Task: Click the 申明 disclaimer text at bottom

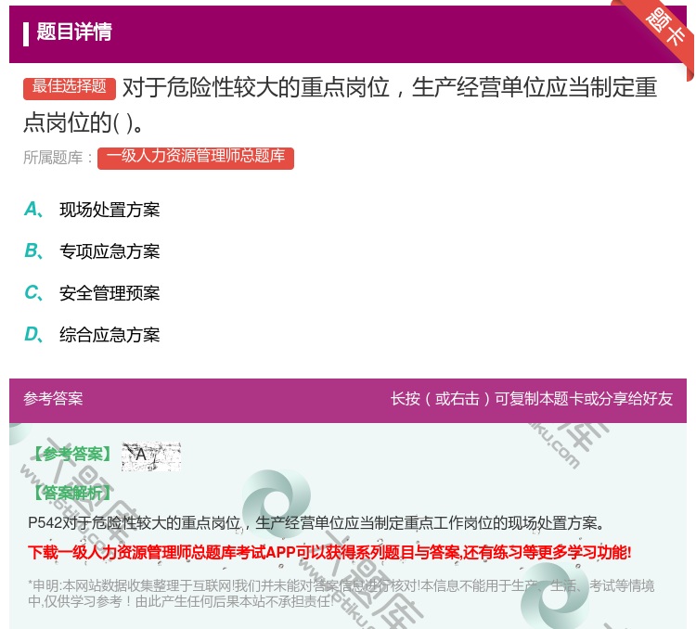Action: point(341,594)
